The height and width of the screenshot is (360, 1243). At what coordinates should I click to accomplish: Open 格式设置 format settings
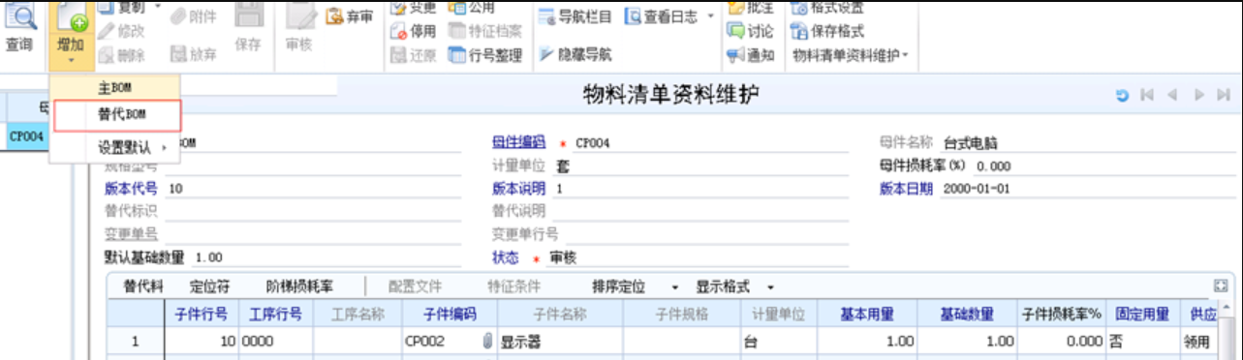827,8
